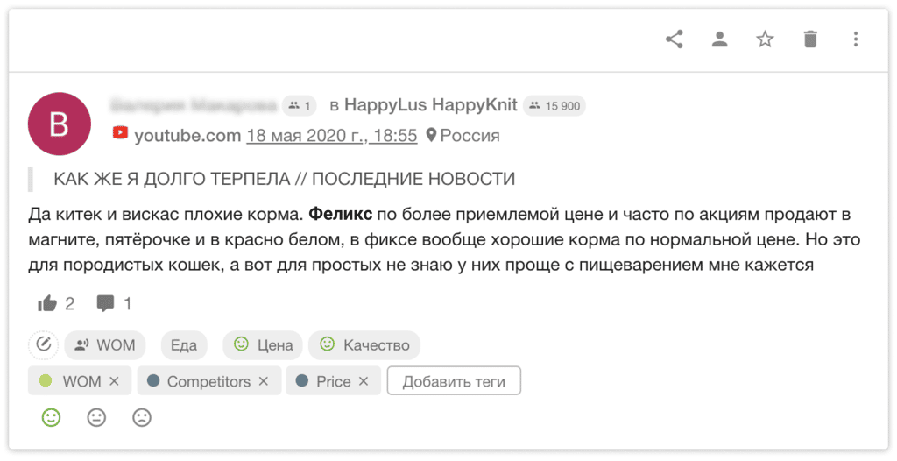The image size is (897, 461).
Task: Set sentiment to positive smiley
Action: click(x=51, y=417)
